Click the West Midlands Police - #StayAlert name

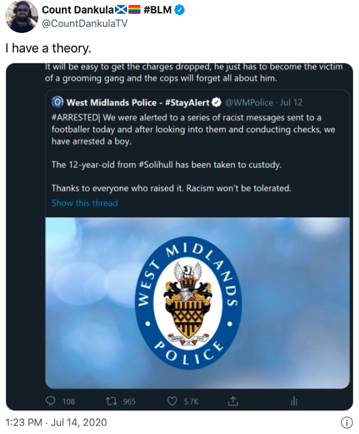tap(138, 103)
